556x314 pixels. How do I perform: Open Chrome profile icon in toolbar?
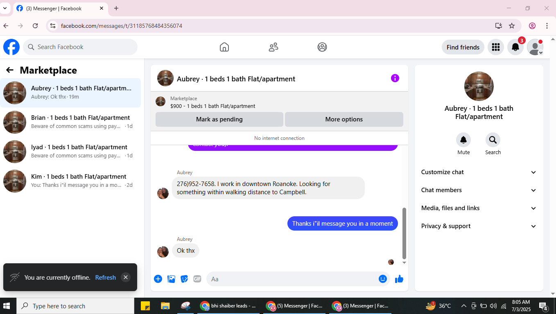click(532, 26)
